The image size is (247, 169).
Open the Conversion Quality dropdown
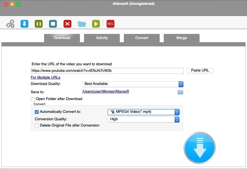[x=177, y=119]
